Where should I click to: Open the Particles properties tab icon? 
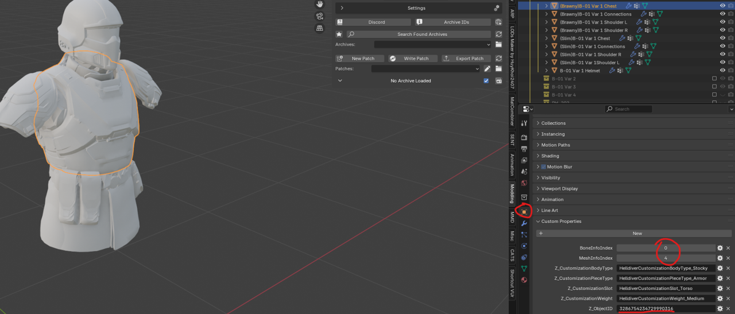pyautogui.click(x=524, y=235)
